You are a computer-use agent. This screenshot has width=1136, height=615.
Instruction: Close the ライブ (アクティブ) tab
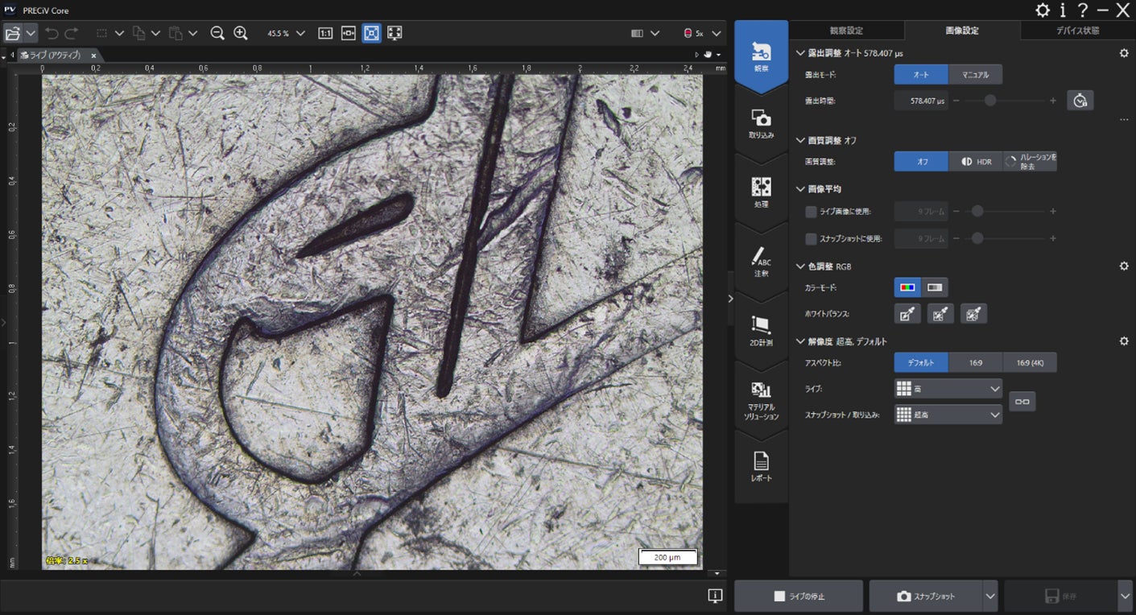pos(93,56)
